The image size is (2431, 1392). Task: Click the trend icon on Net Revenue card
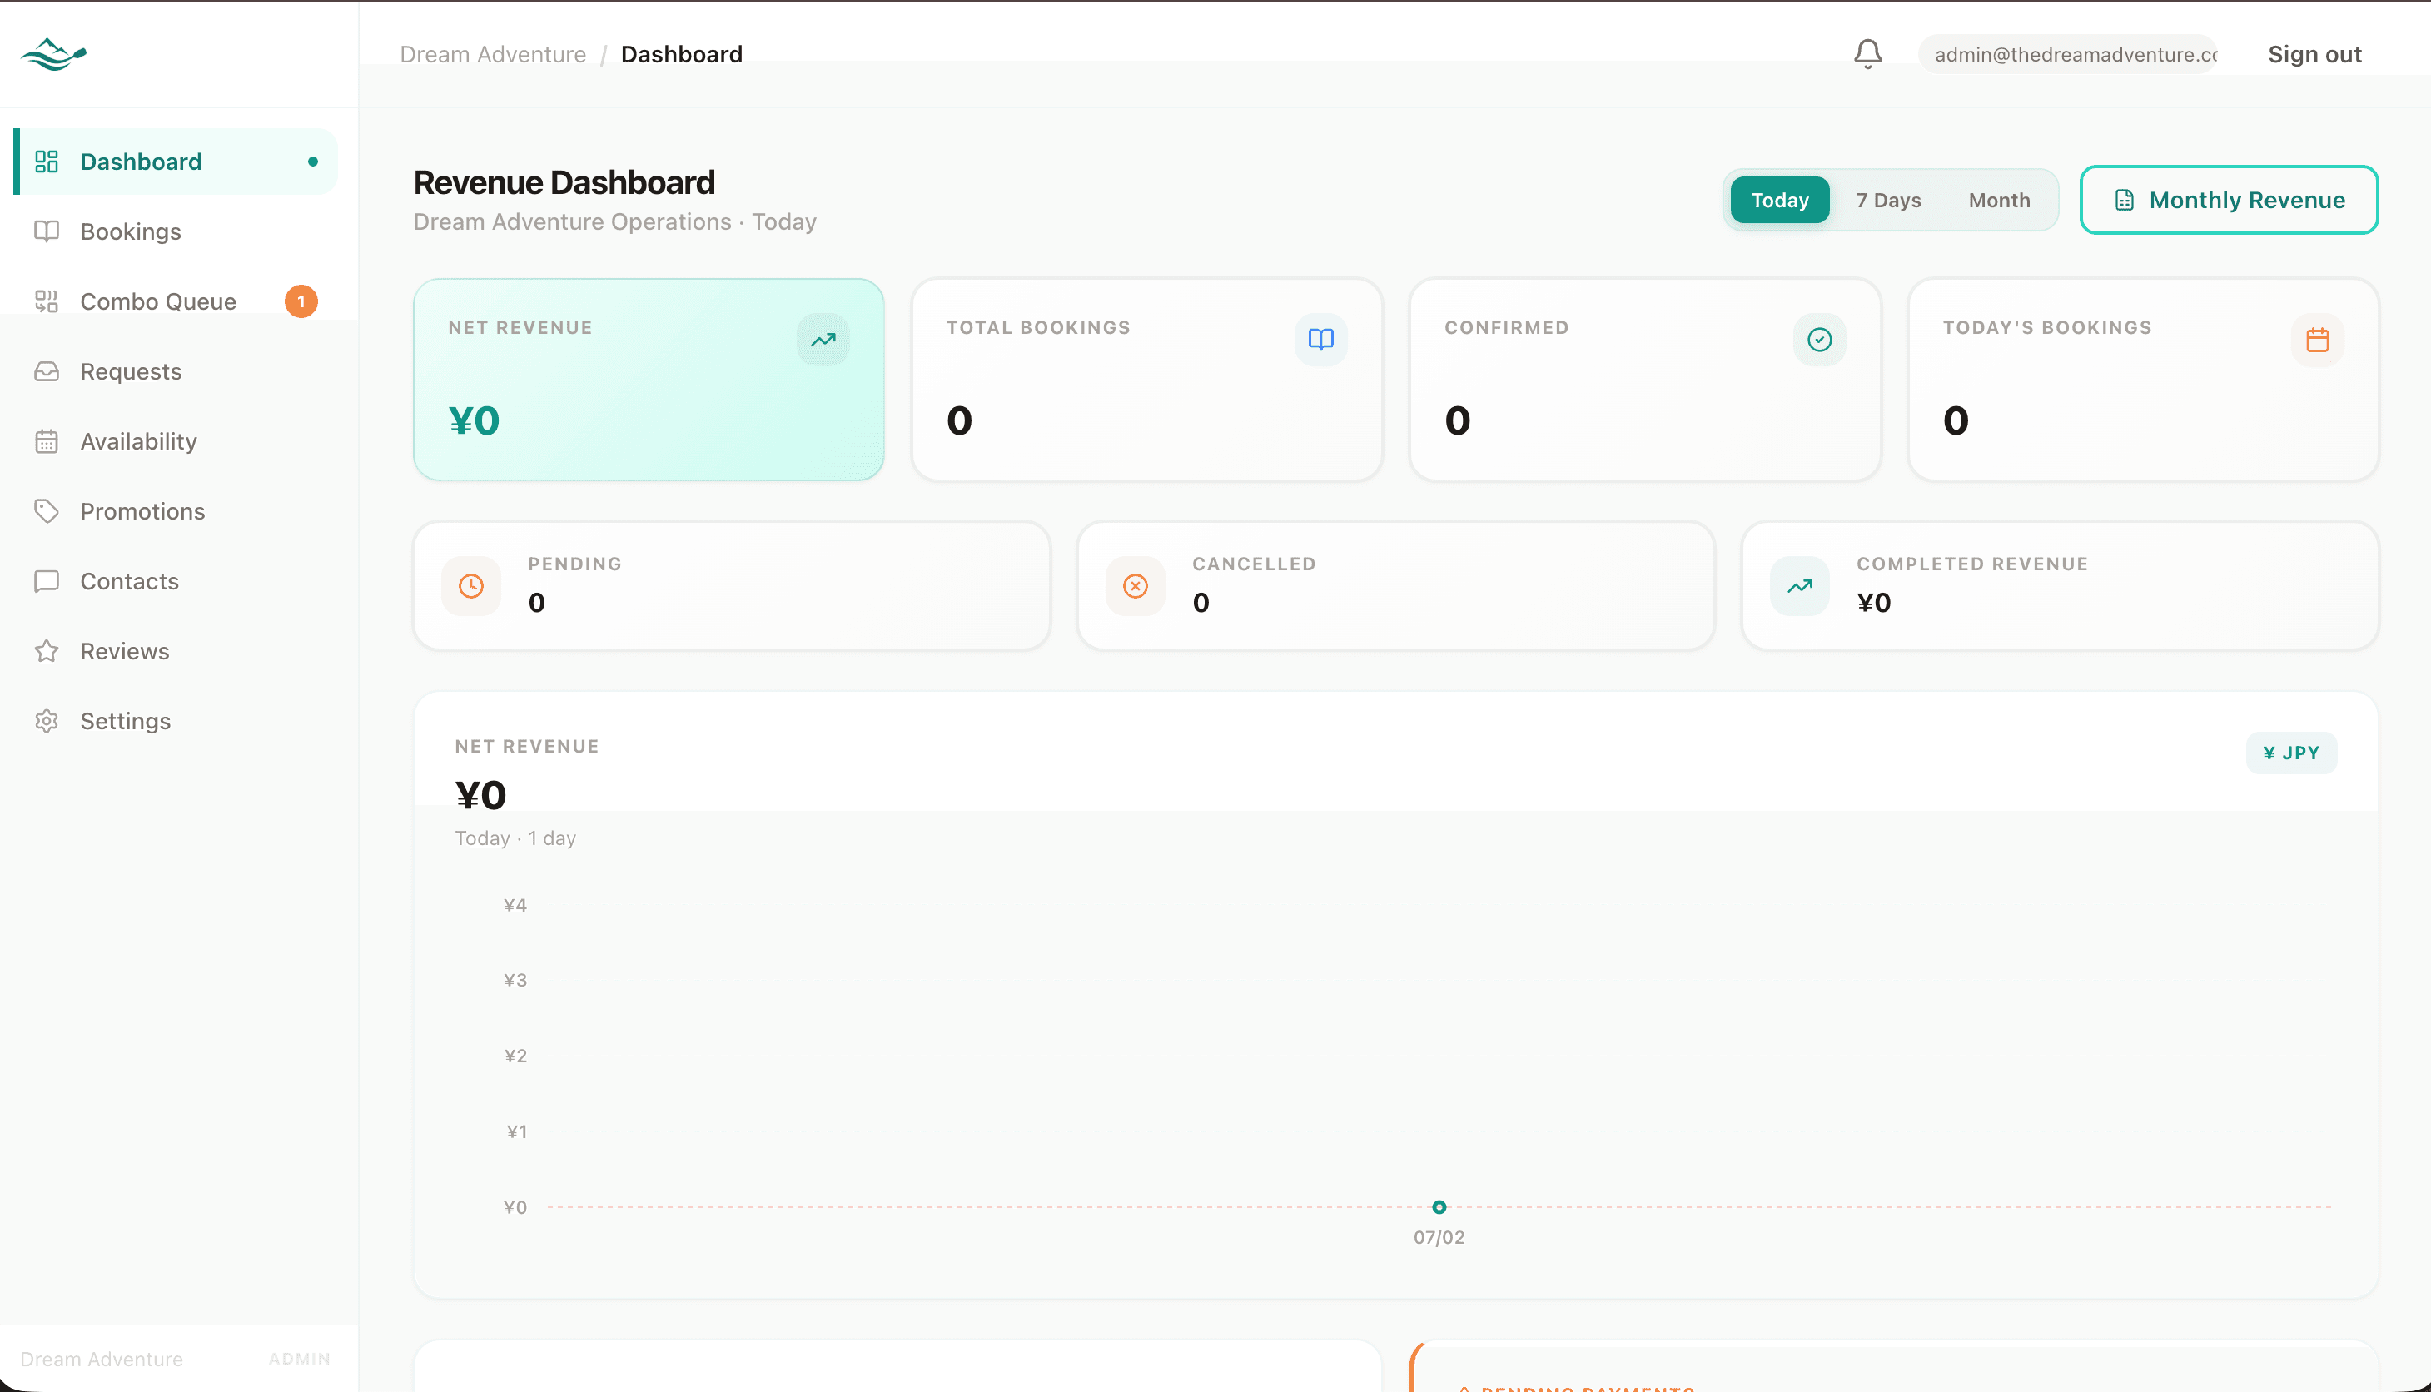pos(823,340)
